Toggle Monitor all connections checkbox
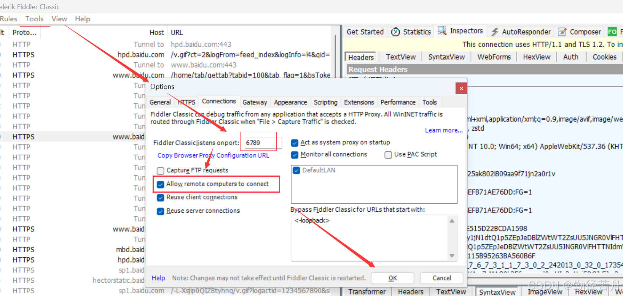The width and height of the screenshot is (623, 296). point(295,155)
